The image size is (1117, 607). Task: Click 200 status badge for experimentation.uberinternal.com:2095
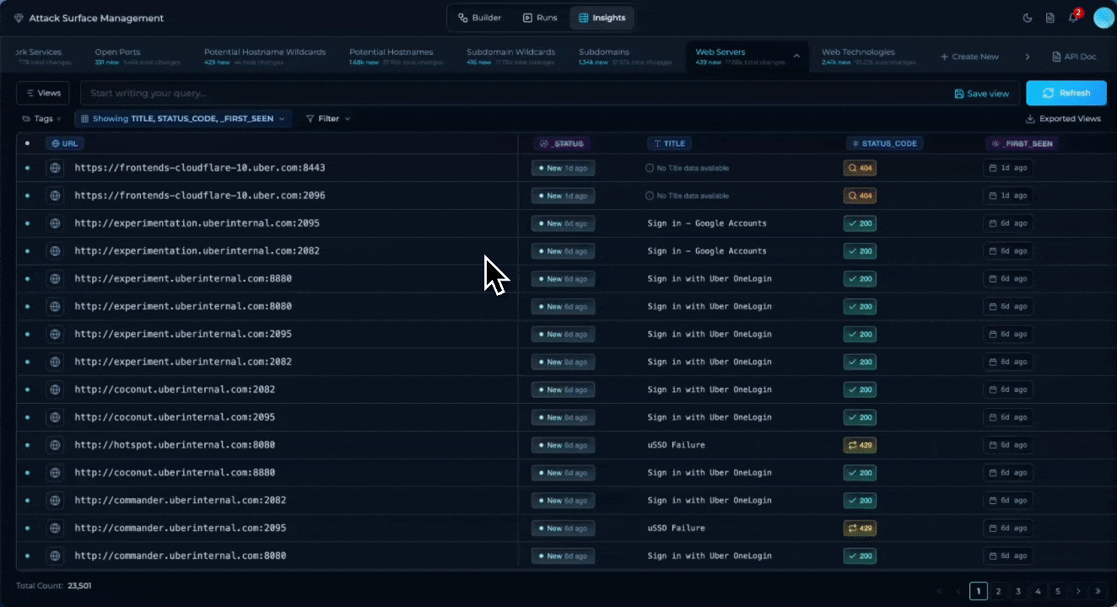[x=860, y=223]
